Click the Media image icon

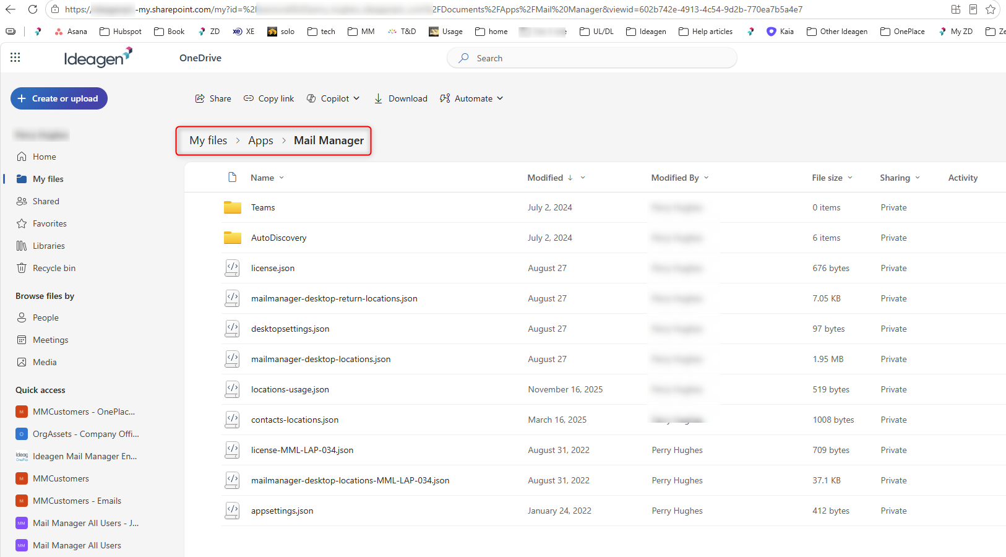click(22, 362)
